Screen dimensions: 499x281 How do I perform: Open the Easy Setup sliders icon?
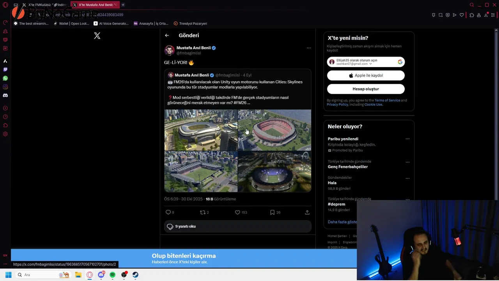493,15
